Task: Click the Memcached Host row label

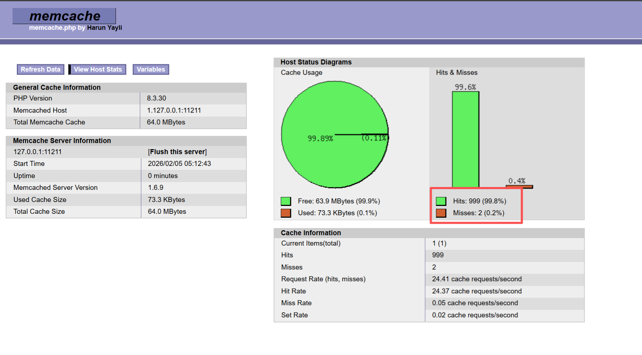Action: click(40, 110)
